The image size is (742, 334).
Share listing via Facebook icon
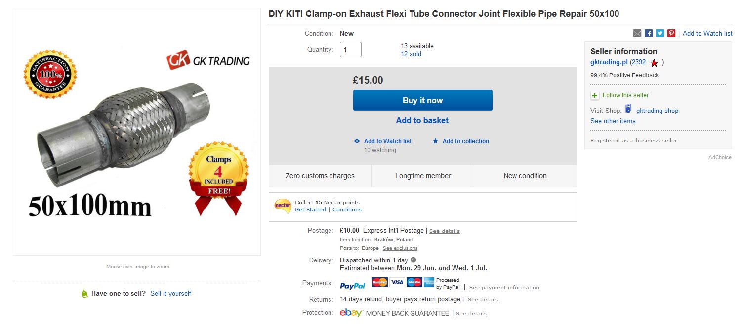[649, 33]
